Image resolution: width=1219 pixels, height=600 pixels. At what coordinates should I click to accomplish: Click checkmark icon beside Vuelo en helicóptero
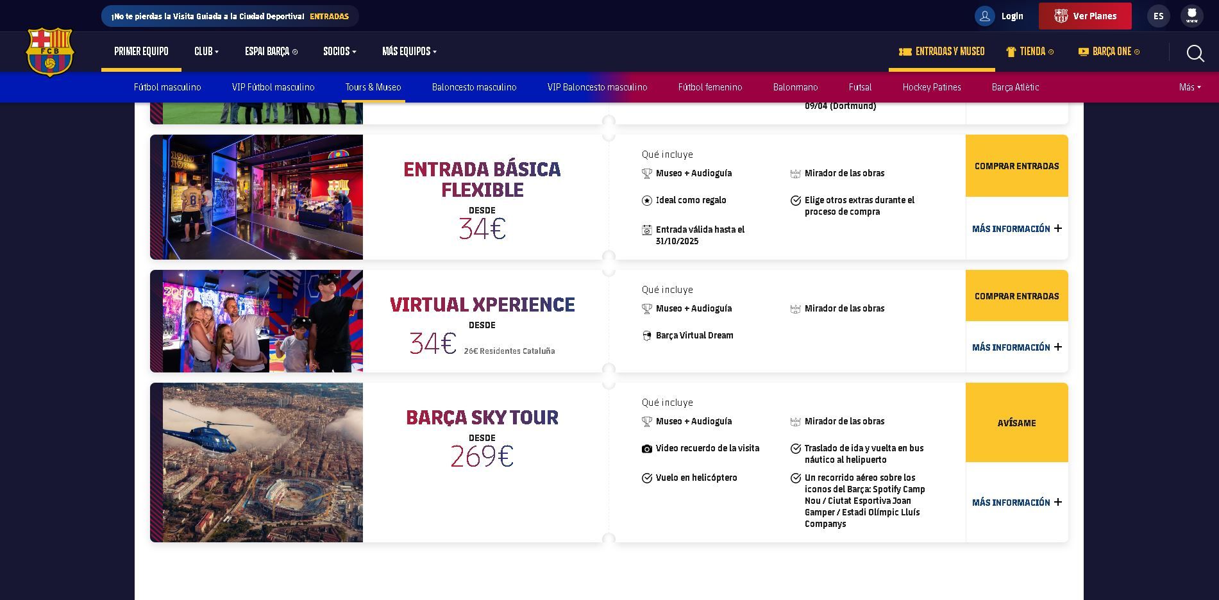(647, 478)
